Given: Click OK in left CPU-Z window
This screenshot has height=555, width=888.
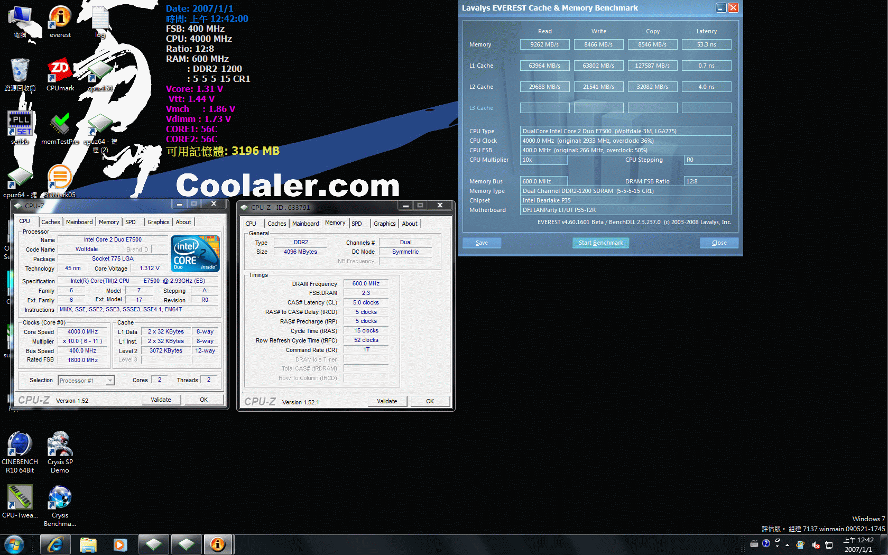Looking at the screenshot, I should pos(204,400).
